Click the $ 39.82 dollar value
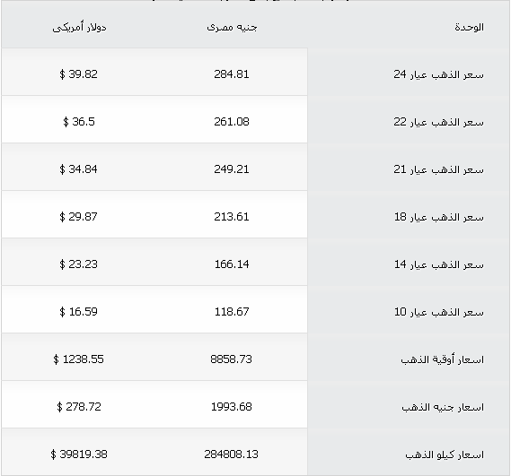The image size is (511, 476). click(x=78, y=74)
